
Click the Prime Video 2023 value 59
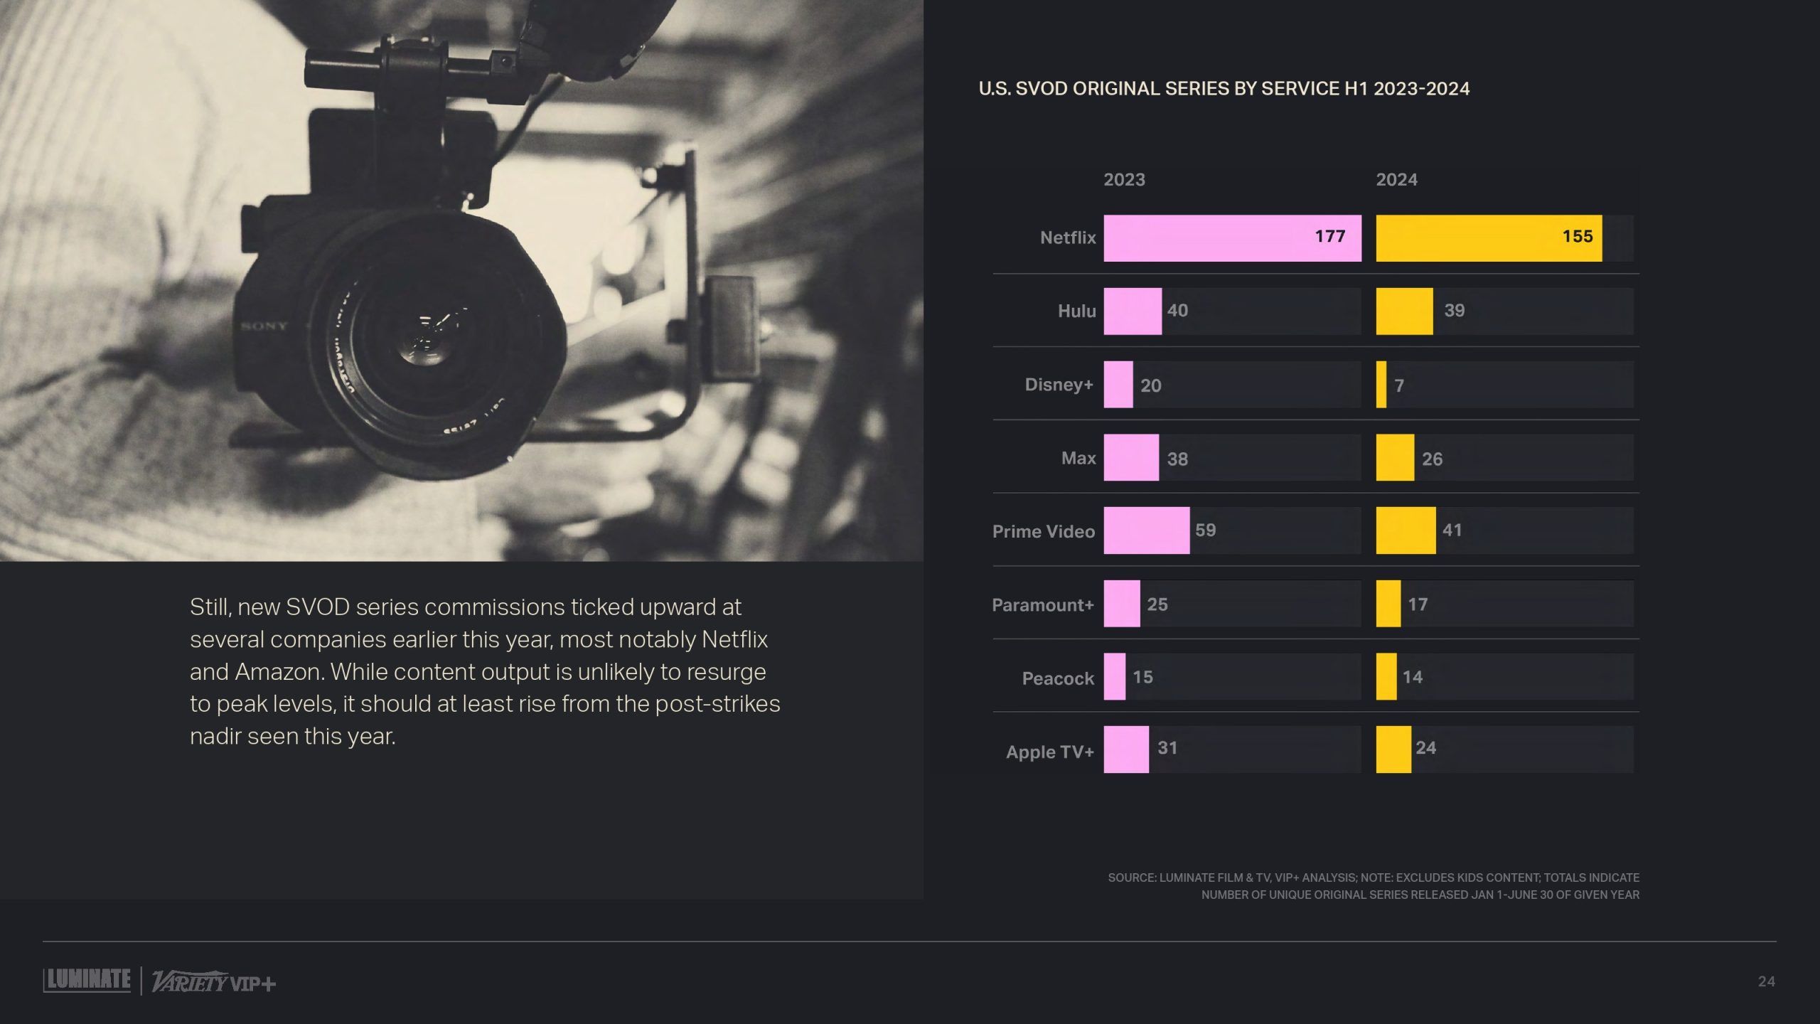pyautogui.click(x=1205, y=530)
